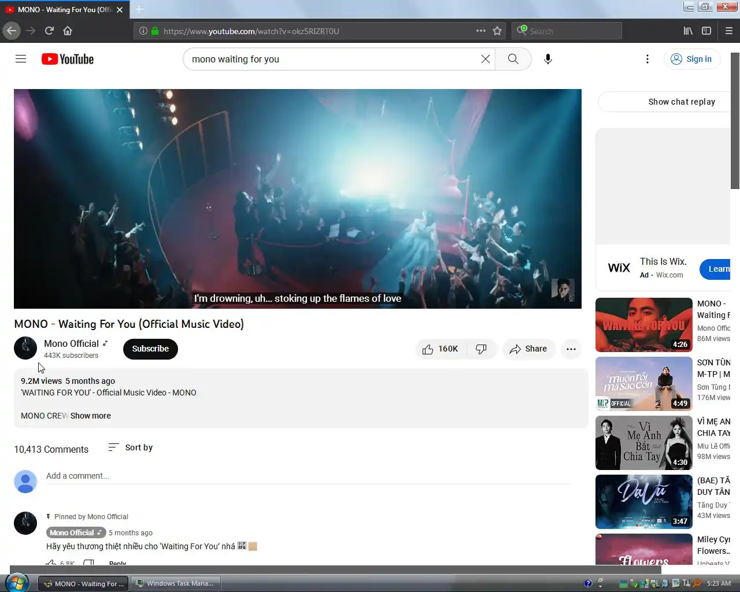Image resolution: width=740 pixels, height=592 pixels.
Task: Open the Firefox application menu
Action: (729, 31)
